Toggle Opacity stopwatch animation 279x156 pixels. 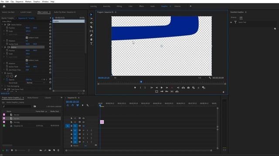tap(7, 80)
